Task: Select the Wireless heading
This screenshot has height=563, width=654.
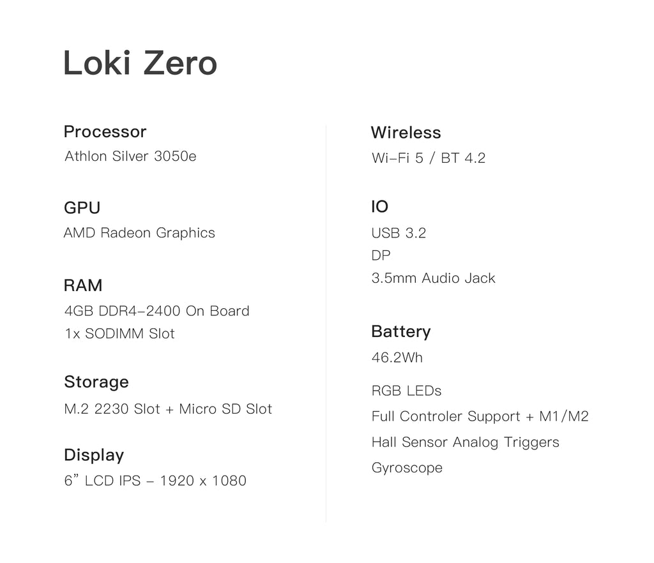Action: pos(406,133)
